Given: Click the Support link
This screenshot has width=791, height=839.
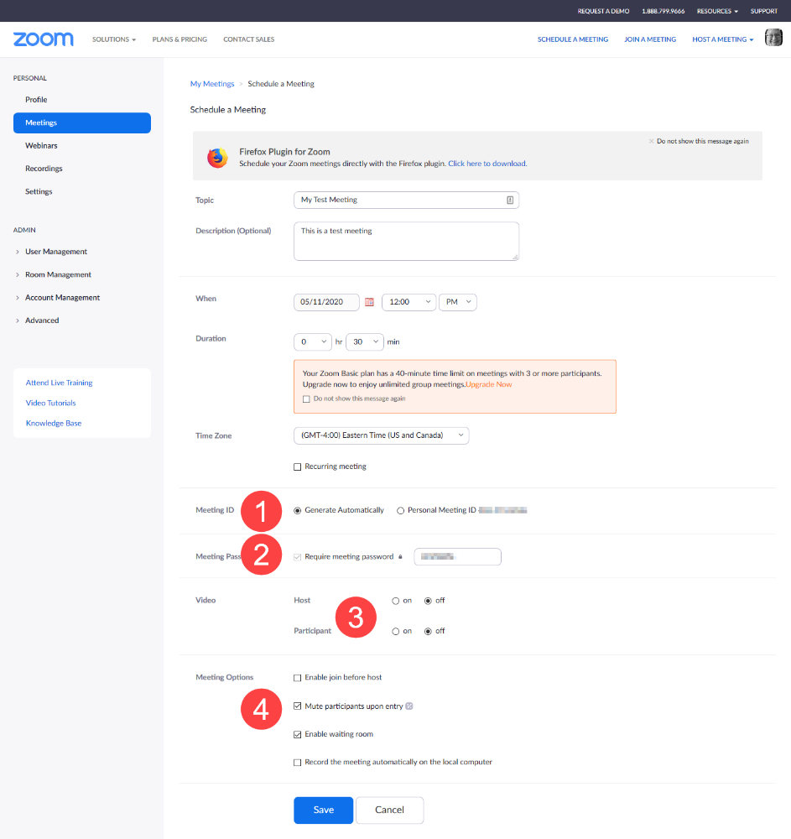Looking at the screenshot, I should pos(763,11).
